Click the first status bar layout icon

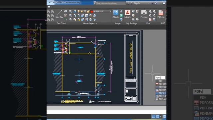(x=153, y=116)
